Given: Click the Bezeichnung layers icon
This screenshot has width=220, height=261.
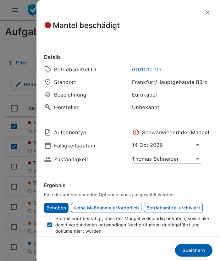Looking at the screenshot, I should pos(48,95).
